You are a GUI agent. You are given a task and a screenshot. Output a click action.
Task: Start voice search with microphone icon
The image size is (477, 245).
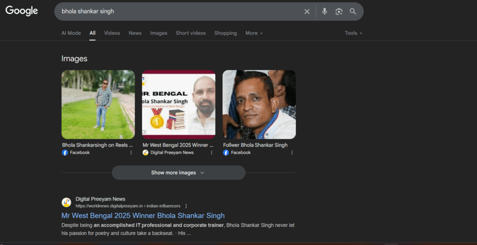tap(325, 12)
